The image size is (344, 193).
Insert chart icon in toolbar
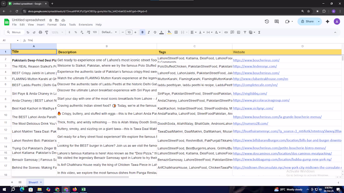coord(239,32)
